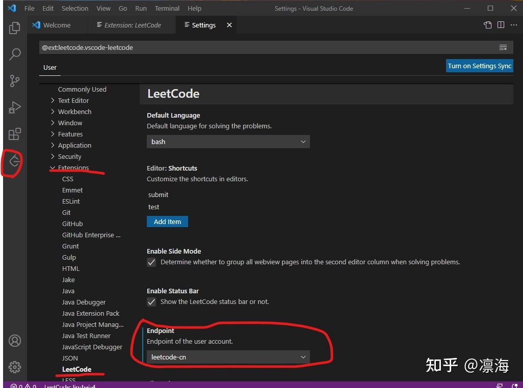This screenshot has height=388, width=523.
Task: Open the Terminal menu
Action: click(167, 8)
